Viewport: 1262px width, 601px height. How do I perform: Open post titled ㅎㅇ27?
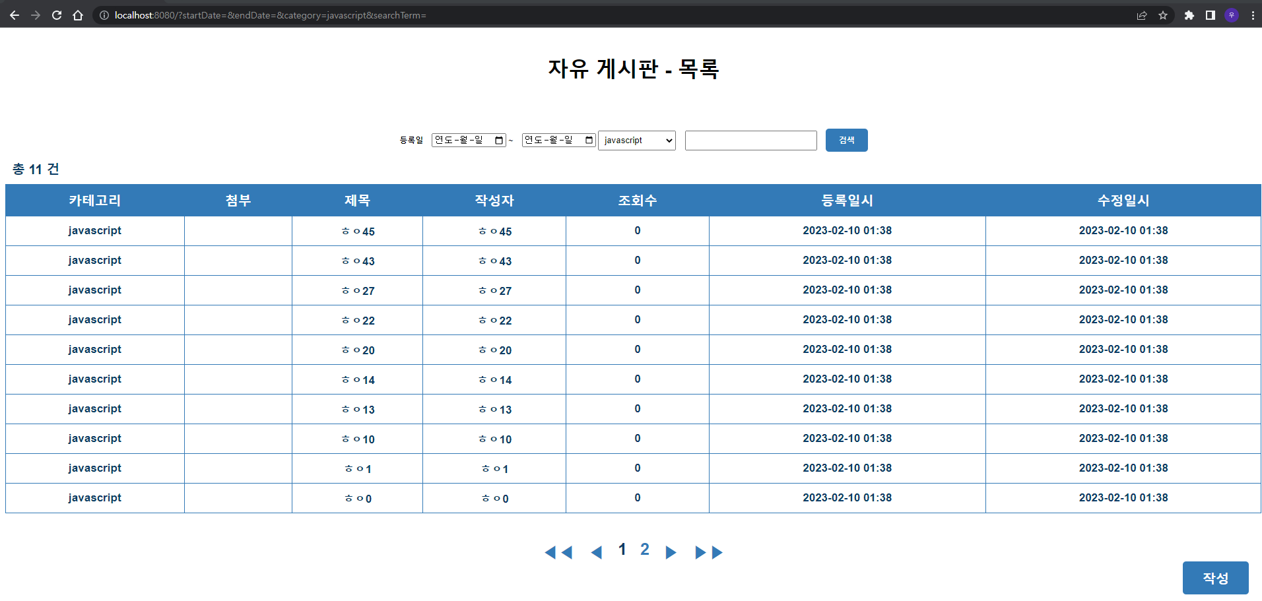358,291
